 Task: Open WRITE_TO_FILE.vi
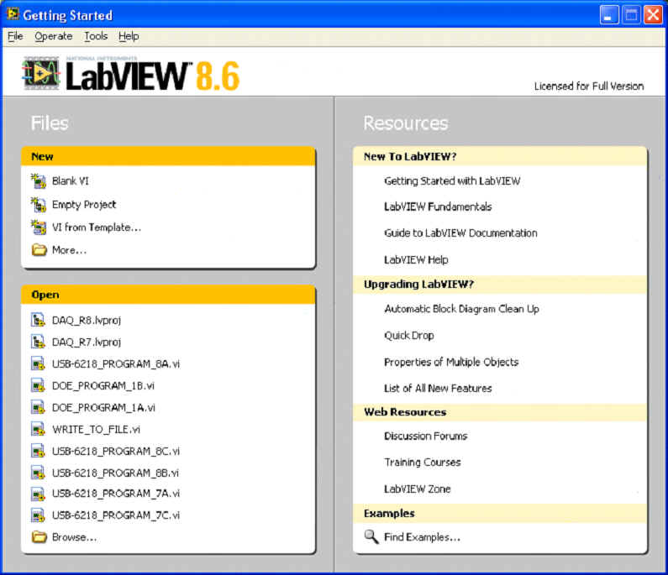96,430
